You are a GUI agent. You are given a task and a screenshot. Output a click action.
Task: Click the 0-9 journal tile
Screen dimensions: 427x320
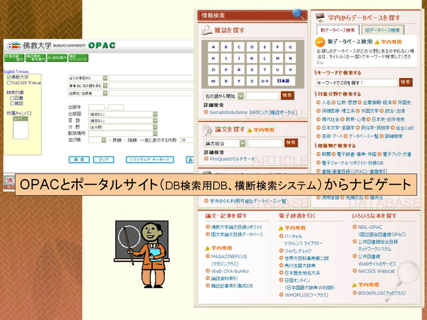(264, 81)
